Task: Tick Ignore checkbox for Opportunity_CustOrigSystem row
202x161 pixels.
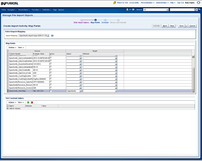Action: point(51,76)
